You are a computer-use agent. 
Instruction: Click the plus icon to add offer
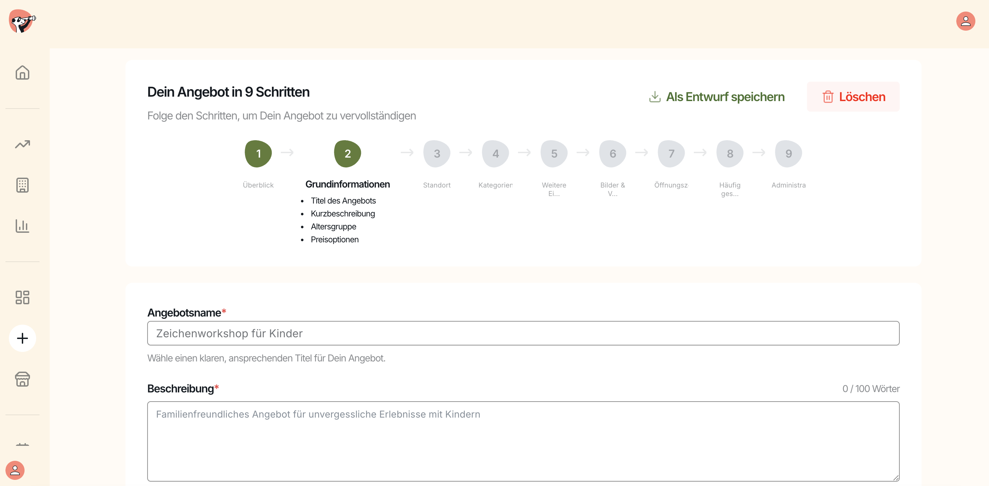[22, 338]
